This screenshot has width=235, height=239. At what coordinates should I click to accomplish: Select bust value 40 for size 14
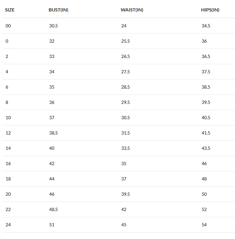click(52, 148)
